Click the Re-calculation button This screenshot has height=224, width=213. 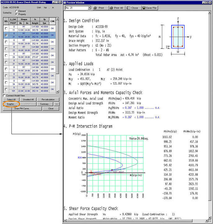[x=48, y=99]
